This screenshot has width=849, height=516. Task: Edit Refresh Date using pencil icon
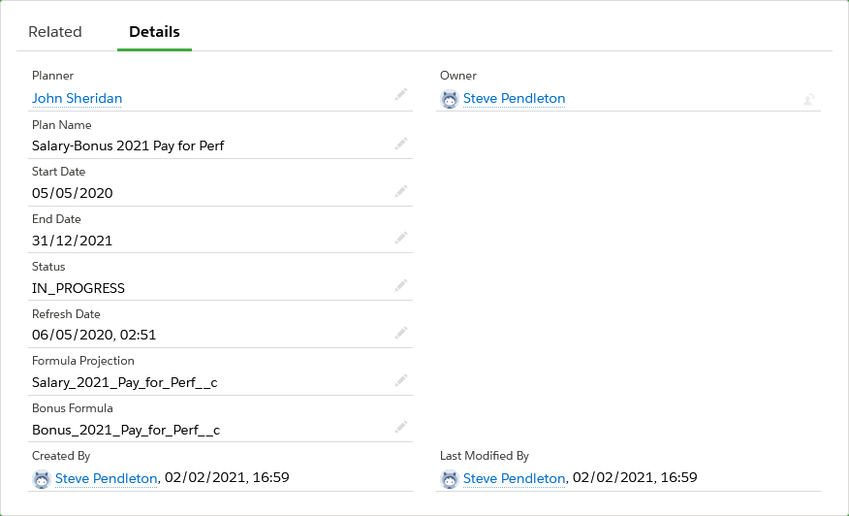click(401, 334)
